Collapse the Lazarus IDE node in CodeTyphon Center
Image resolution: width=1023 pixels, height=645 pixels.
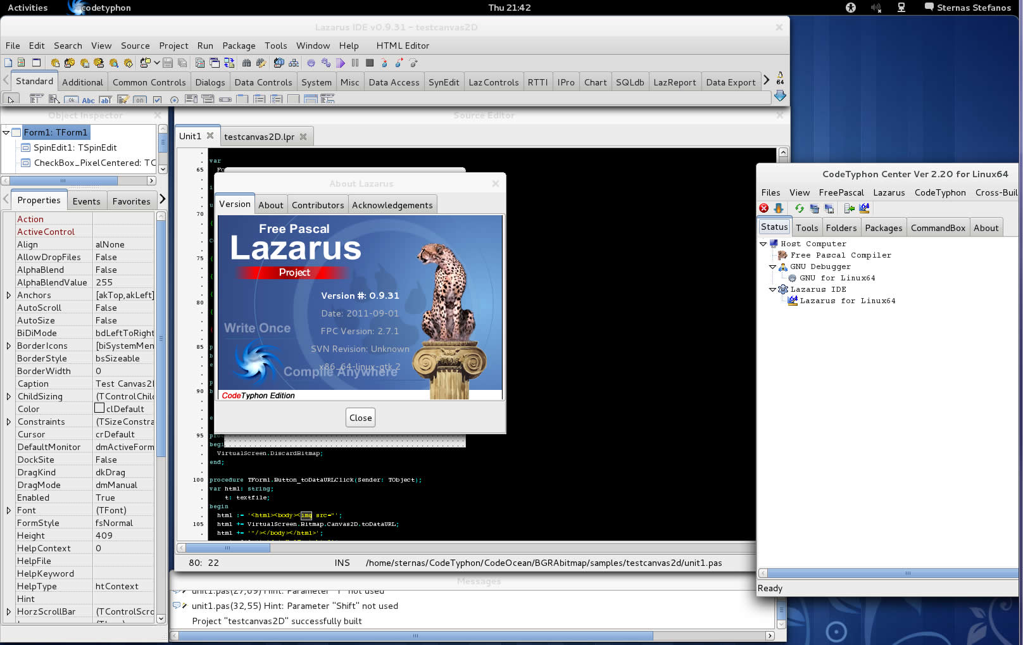click(773, 289)
